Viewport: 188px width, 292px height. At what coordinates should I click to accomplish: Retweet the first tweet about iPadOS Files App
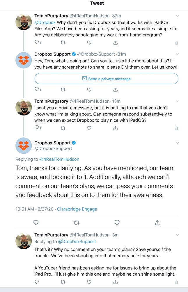63,43
